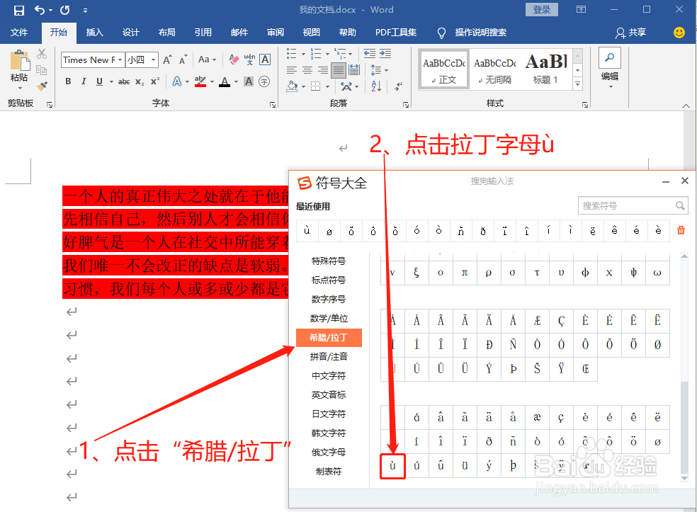This screenshot has height=512, width=697.
Task: Select the Format Painter icon
Action: coord(41,85)
